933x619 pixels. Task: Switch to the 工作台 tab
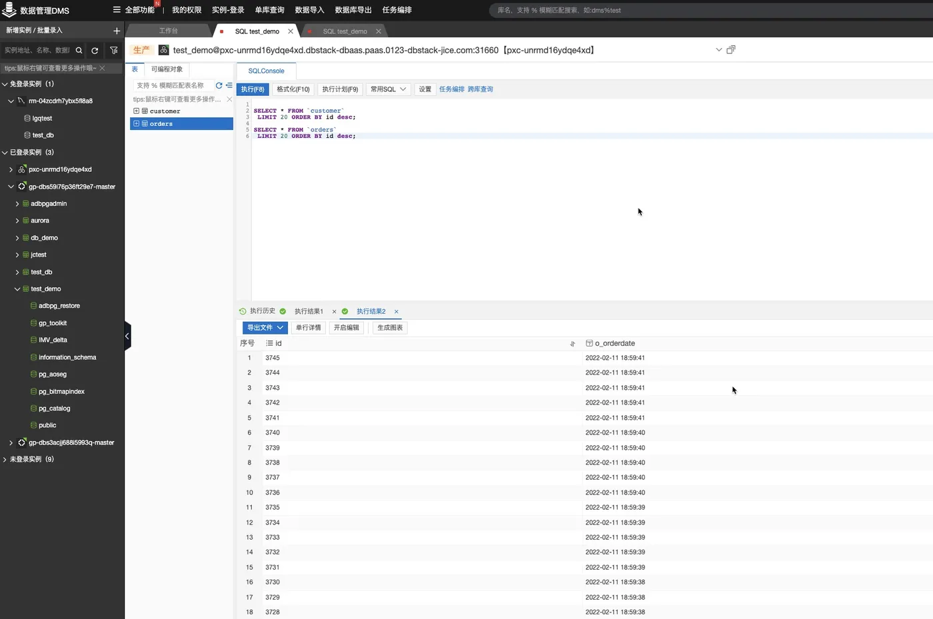pos(168,31)
